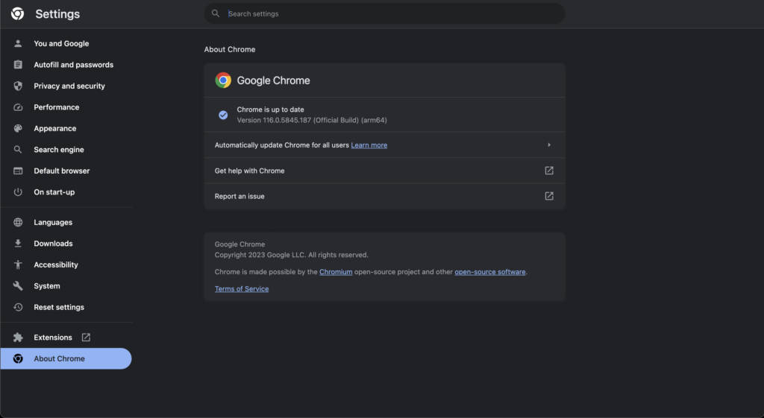Click the download arrow icon for Downloads
This screenshot has width=764, height=418.
[x=18, y=244]
